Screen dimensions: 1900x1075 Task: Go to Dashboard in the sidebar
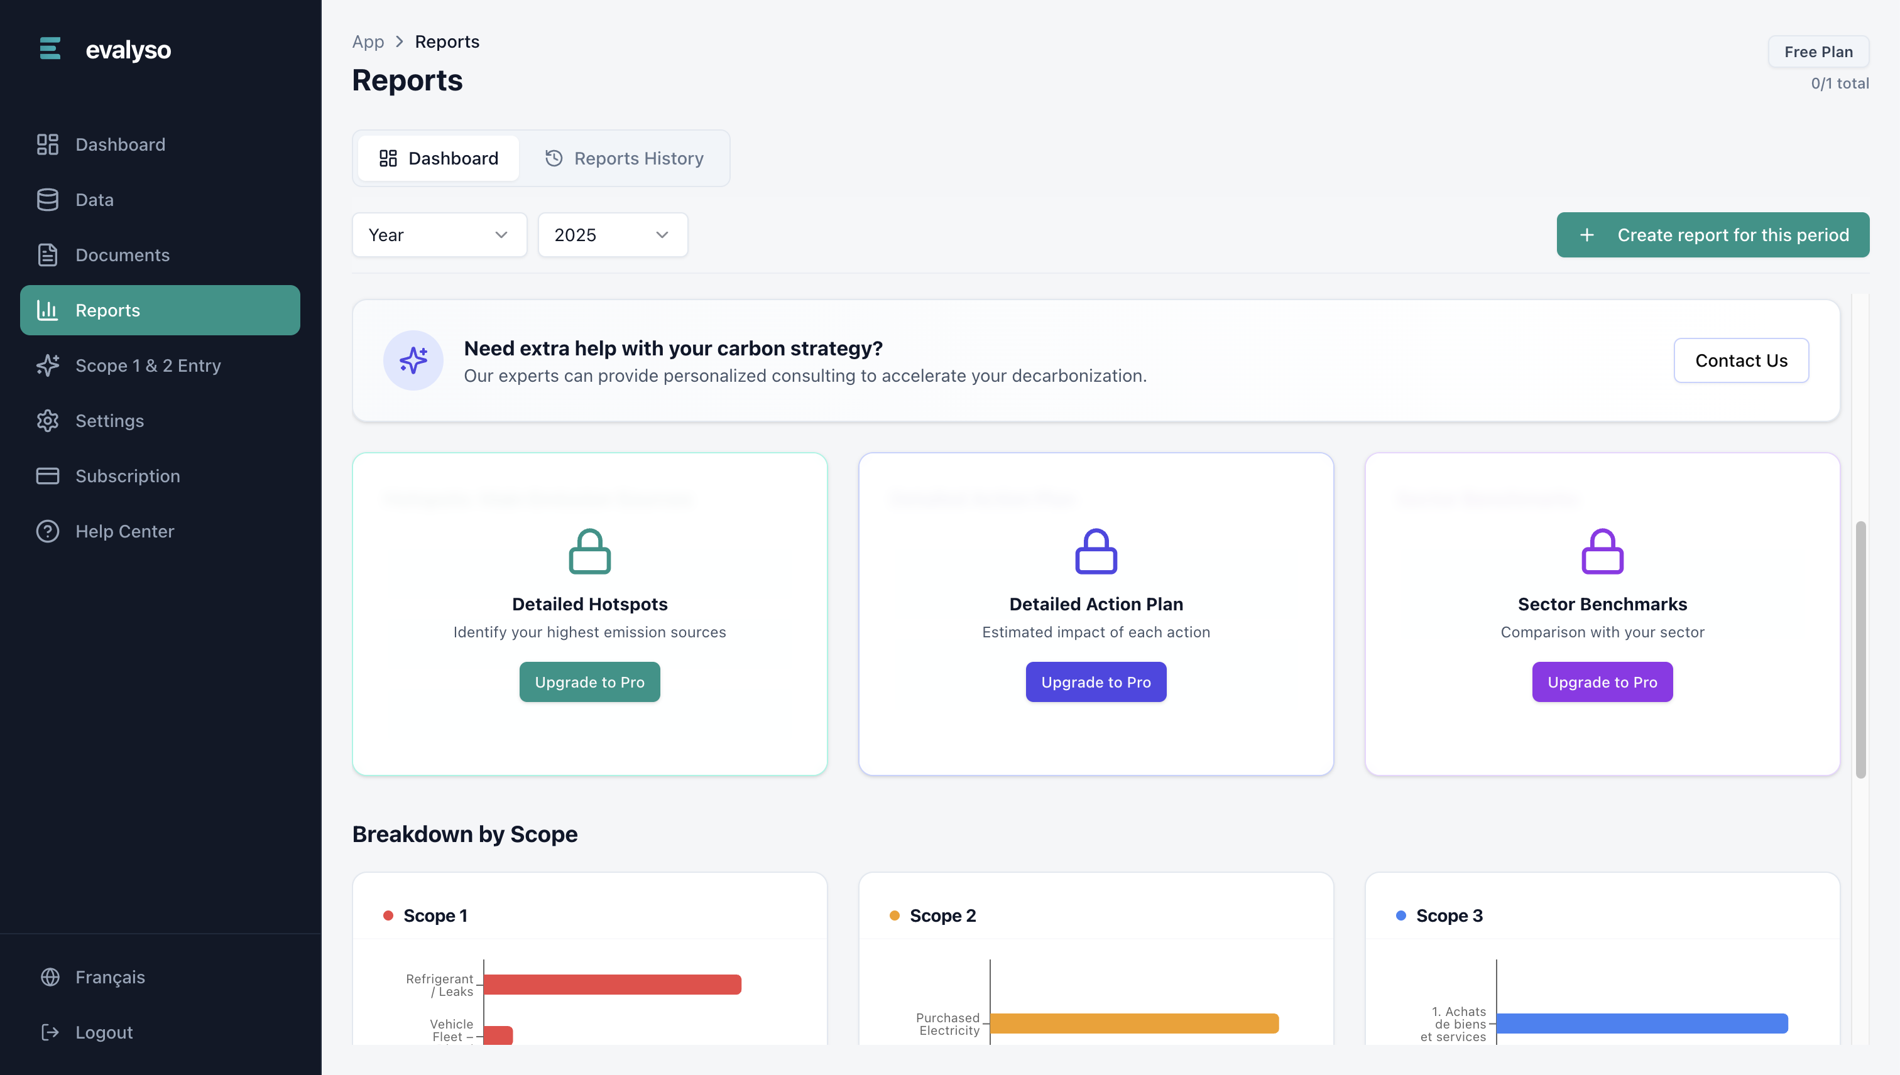(x=119, y=144)
